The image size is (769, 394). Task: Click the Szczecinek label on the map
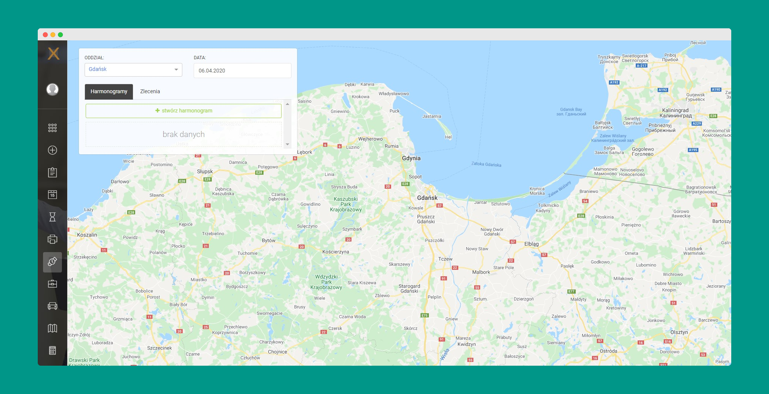(159, 348)
